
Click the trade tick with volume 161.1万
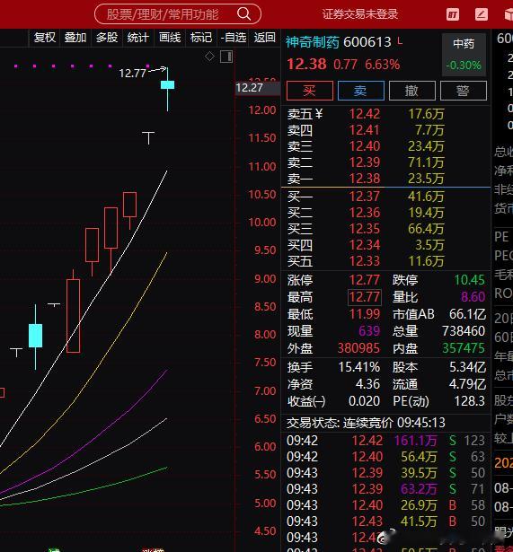[385, 441]
